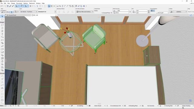Select the Mesh tool in the toolbox
The width and height of the screenshot is (194, 109).
[x=2, y=70]
